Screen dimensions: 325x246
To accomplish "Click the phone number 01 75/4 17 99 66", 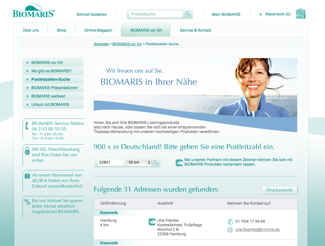I will click(x=250, y=221).
